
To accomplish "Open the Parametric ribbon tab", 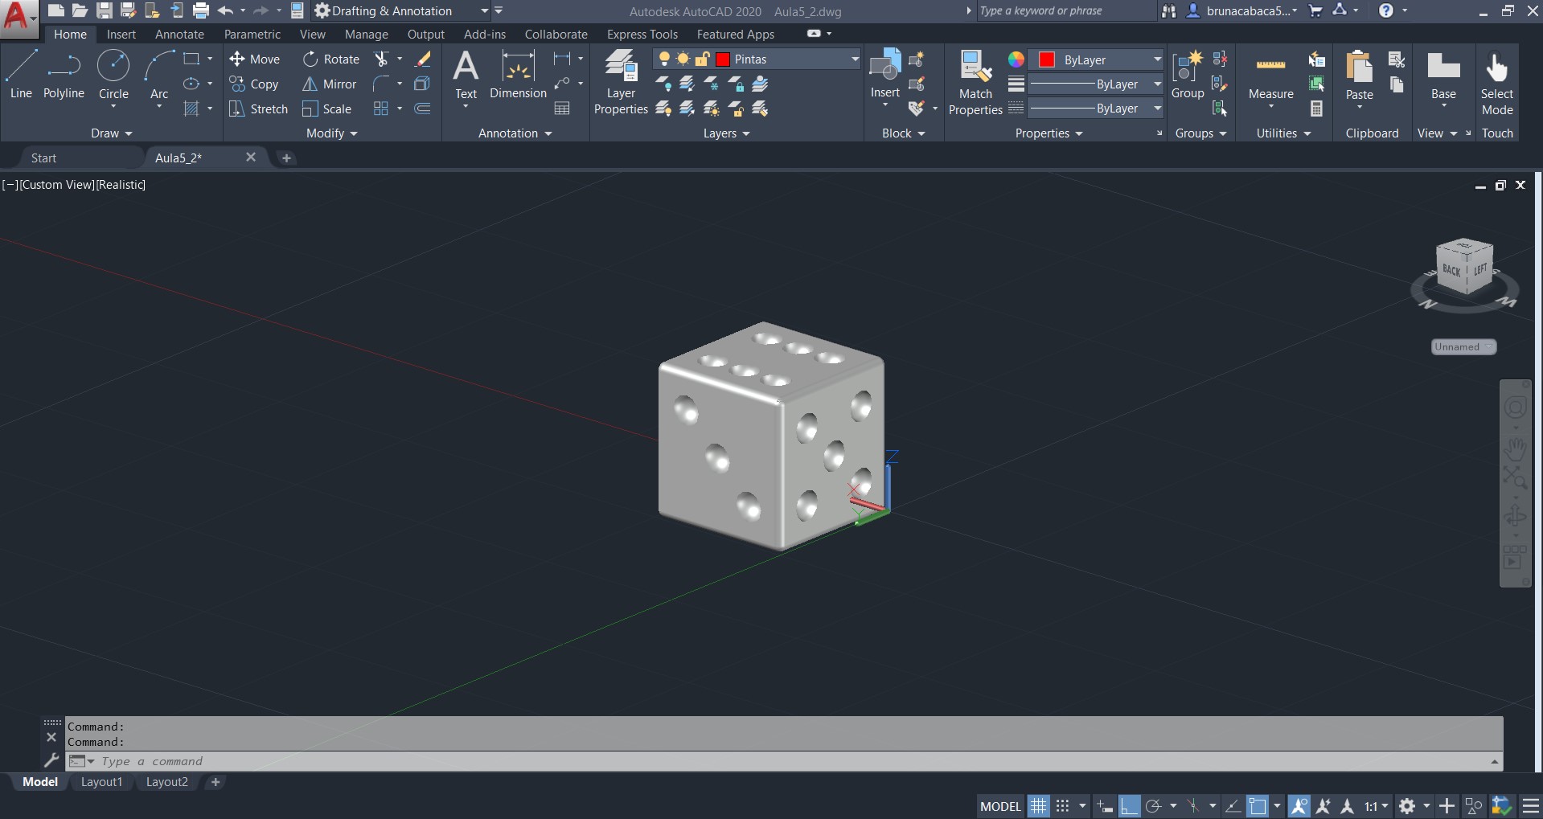I will pyautogui.click(x=252, y=35).
